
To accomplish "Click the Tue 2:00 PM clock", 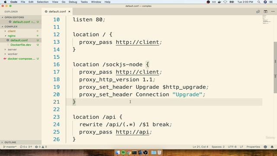I will pos(245,2).
